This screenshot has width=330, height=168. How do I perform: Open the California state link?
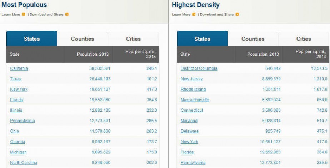19,68
